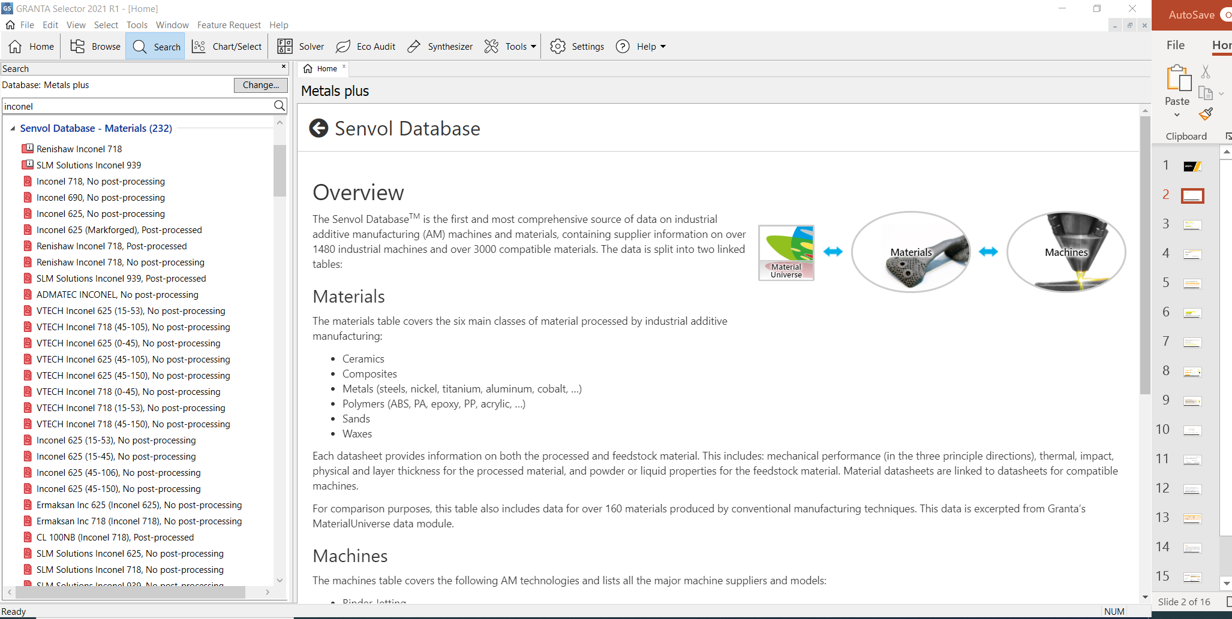1232x619 pixels.
Task: Select slide 3 thumbnail in PowerPoint
Action: 1192,225
